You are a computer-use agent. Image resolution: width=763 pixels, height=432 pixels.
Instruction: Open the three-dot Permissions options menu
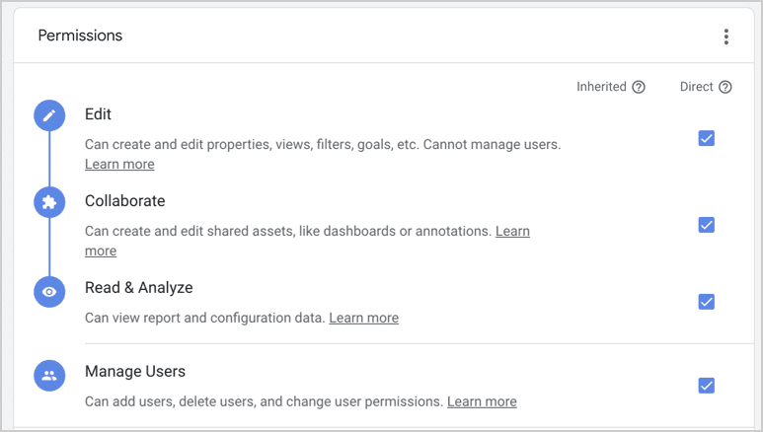click(x=726, y=36)
